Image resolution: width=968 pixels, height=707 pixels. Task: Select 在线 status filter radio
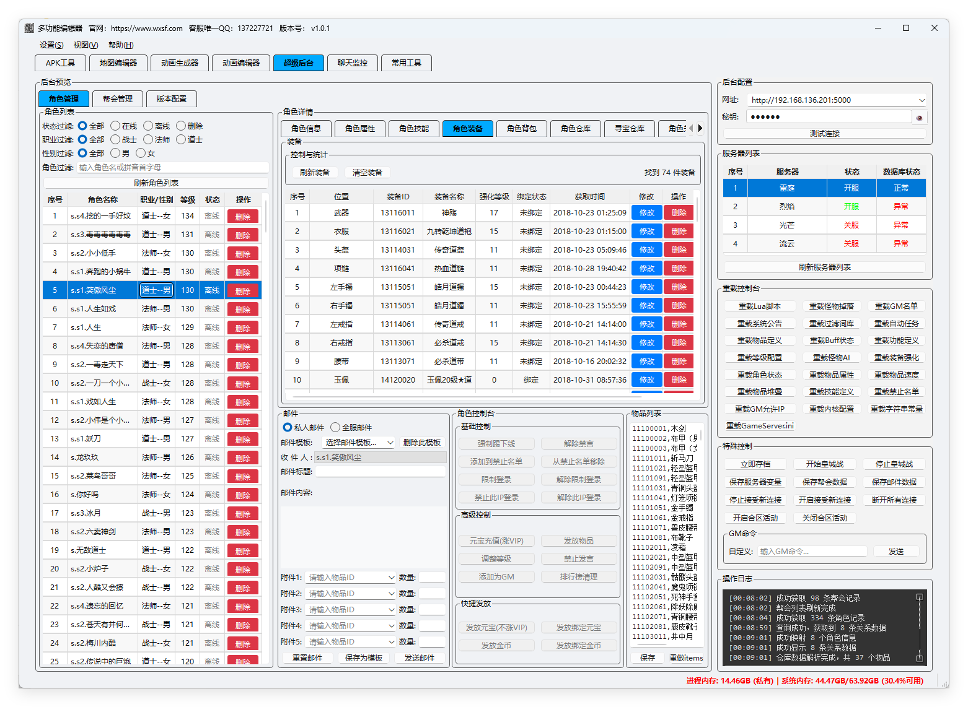115,126
